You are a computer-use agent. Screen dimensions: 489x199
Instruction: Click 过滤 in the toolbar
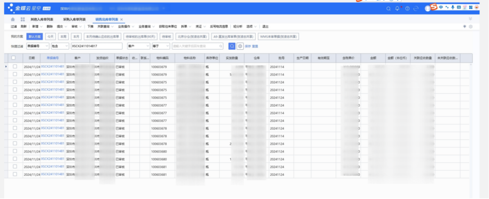click(14, 26)
